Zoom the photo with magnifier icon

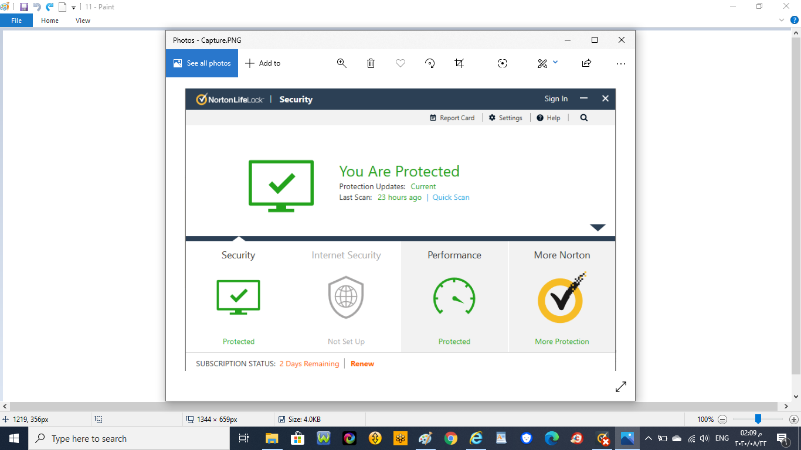click(342, 63)
